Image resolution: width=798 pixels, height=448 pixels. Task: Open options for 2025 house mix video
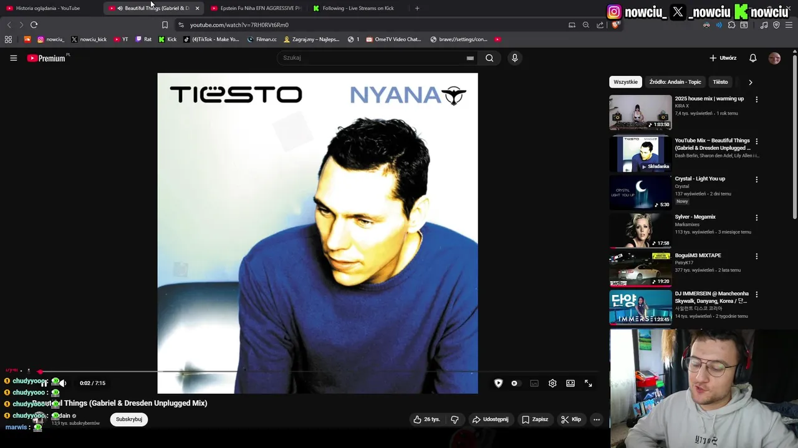[x=757, y=100]
